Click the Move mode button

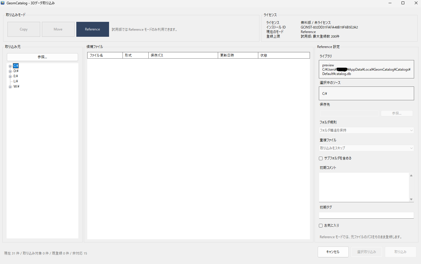coord(58,29)
